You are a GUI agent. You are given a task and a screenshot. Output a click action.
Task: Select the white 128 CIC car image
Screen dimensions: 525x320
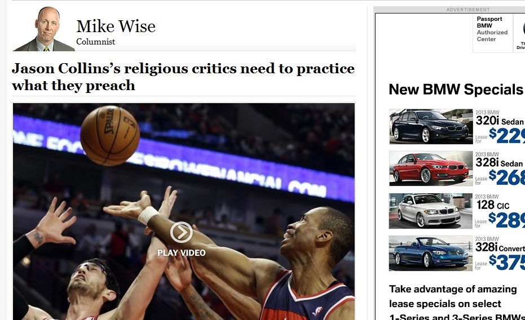click(x=431, y=211)
